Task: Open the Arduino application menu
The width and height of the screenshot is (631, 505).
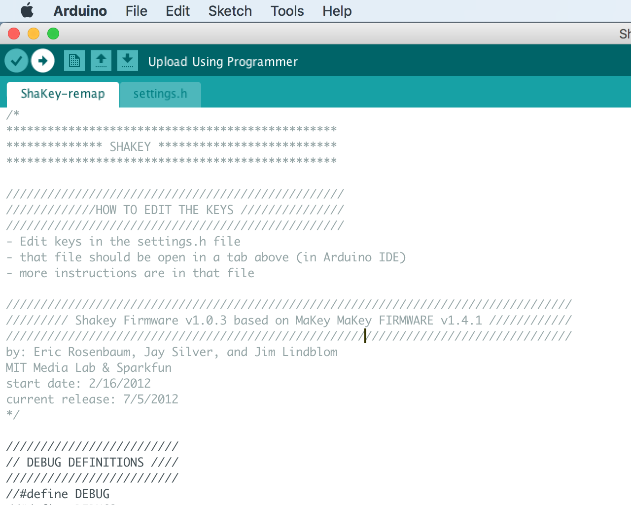Action: click(80, 11)
